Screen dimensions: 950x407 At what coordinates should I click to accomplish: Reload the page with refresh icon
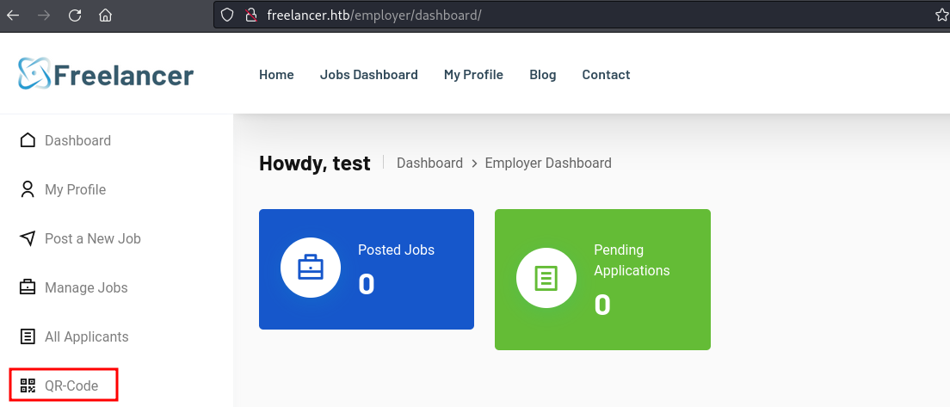click(x=75, y=15)
